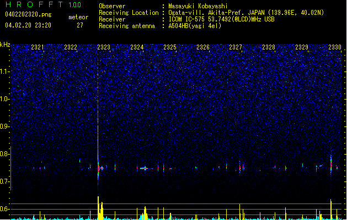The image size is (347, 220).
Task: Click the 0.6 kHz axis label
Action: click(x=5, y=209)
